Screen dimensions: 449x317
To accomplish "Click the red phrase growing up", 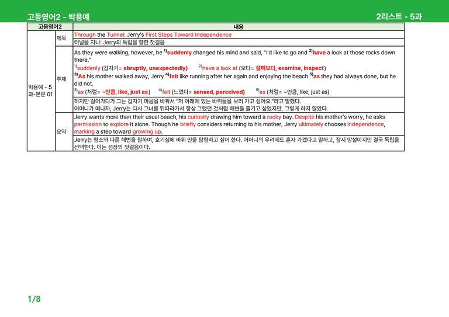I will coord(147,132).
